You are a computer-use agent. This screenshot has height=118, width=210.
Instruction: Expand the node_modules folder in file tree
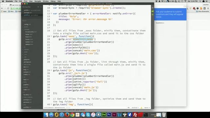click(x=28, y=97)
